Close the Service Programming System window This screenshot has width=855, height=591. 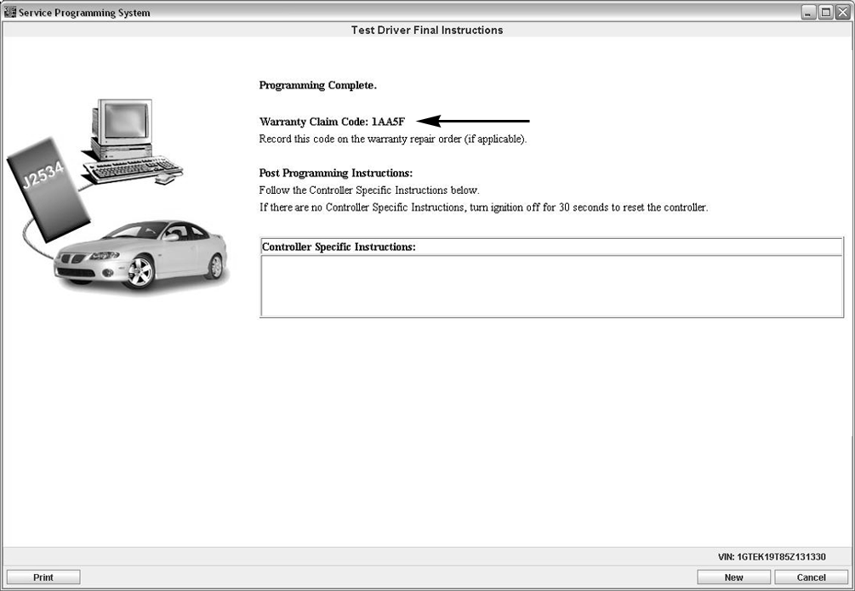pyautogui.click(x=841, y=13)
